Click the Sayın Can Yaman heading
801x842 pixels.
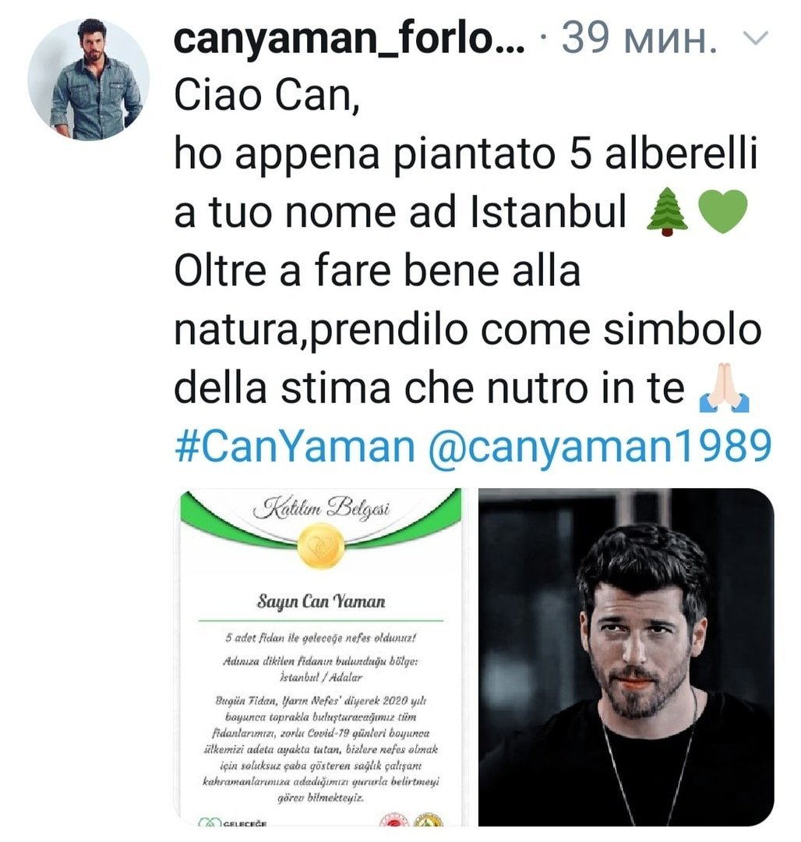[x=321, y=601]
